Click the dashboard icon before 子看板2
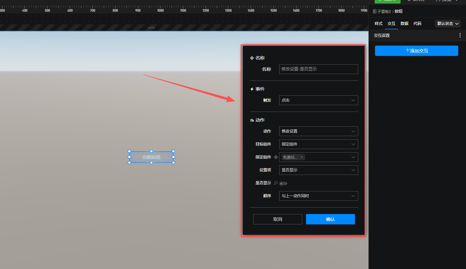Viewport: 466px width, 269px height. pyautogui.click(x=375, y=11)
